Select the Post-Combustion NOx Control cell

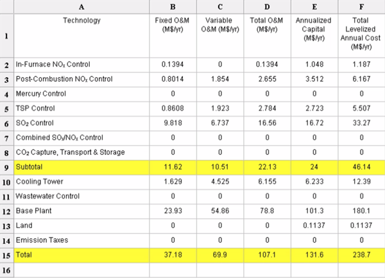tap(81, 80)
